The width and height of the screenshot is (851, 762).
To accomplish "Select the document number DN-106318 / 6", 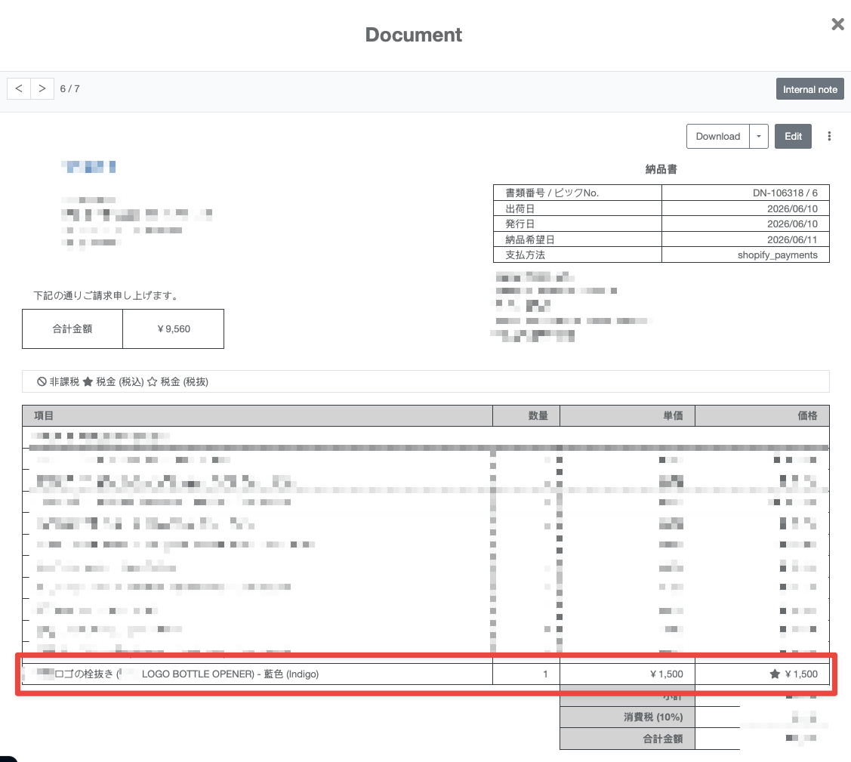I will [785, 193].
